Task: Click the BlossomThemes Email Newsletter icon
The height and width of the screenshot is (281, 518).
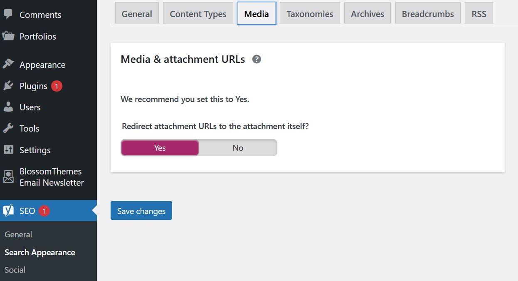Action: pos(8,177)
